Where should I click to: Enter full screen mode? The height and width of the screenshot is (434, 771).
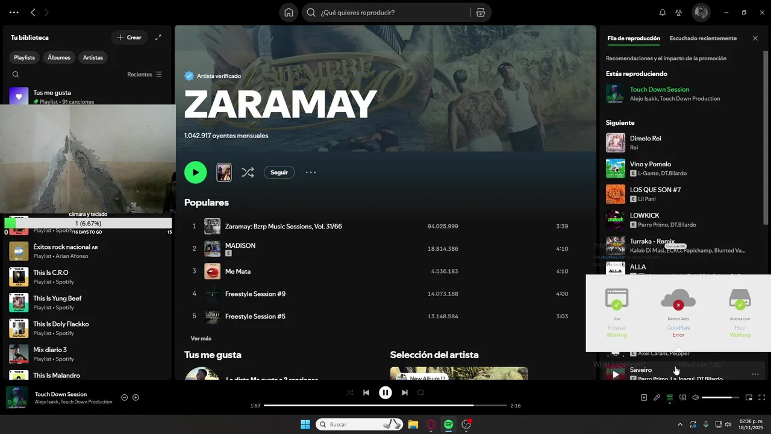(x=762, y=398)
